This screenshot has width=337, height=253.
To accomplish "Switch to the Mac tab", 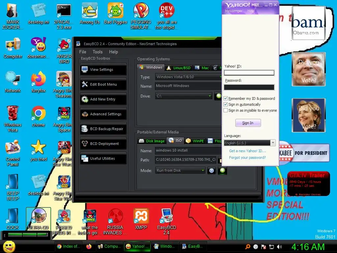I will (x=202, y=68).
